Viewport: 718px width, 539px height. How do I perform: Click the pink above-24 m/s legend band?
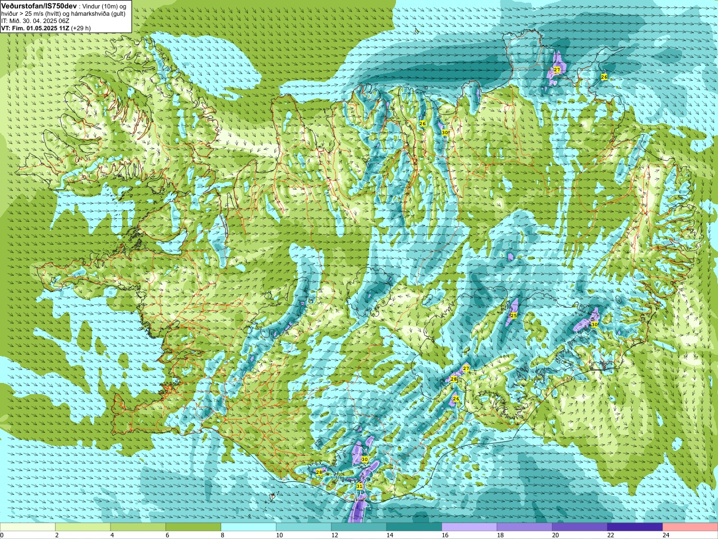click(x=691, y=527)
